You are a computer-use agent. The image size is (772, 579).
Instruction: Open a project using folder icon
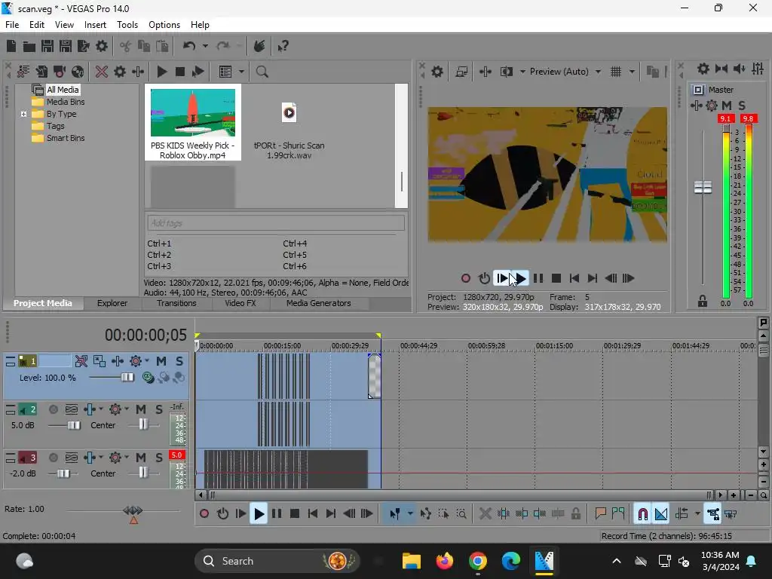point(29,46)
